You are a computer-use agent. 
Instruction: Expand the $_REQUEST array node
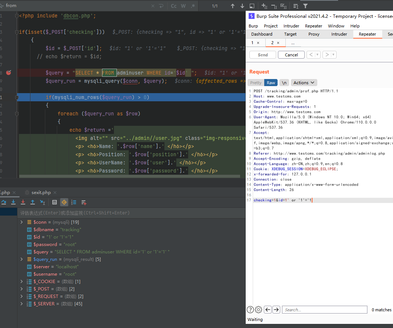[x=22, y=296]
